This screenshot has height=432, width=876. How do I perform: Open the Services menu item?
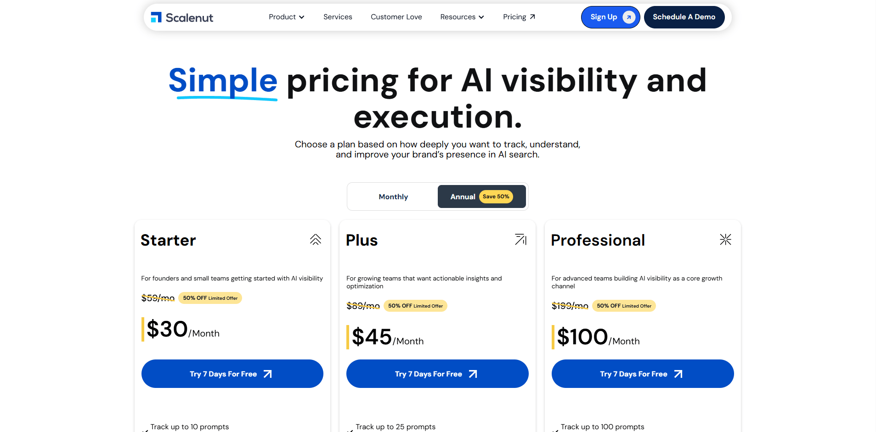pos(338,17)
